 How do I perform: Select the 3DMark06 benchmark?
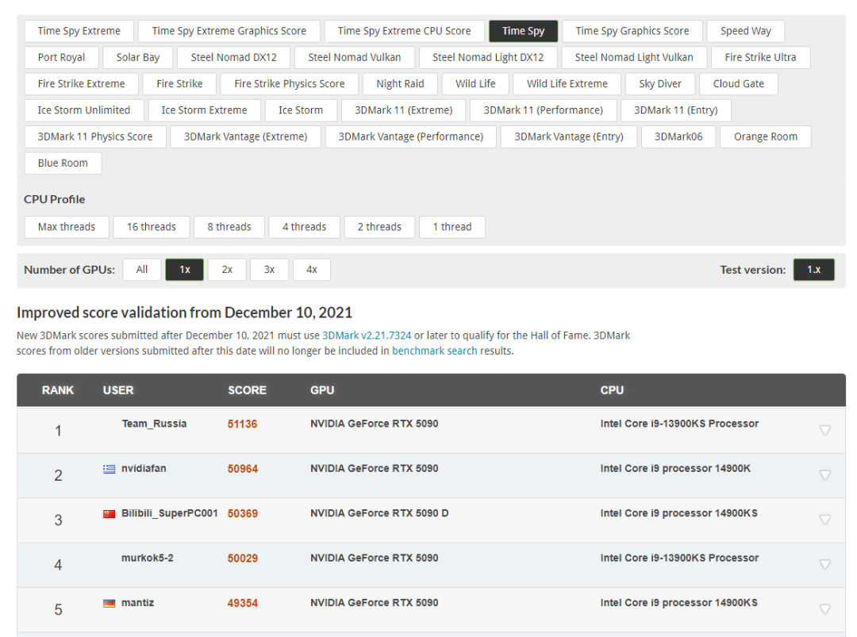click(x=678, y=136)
